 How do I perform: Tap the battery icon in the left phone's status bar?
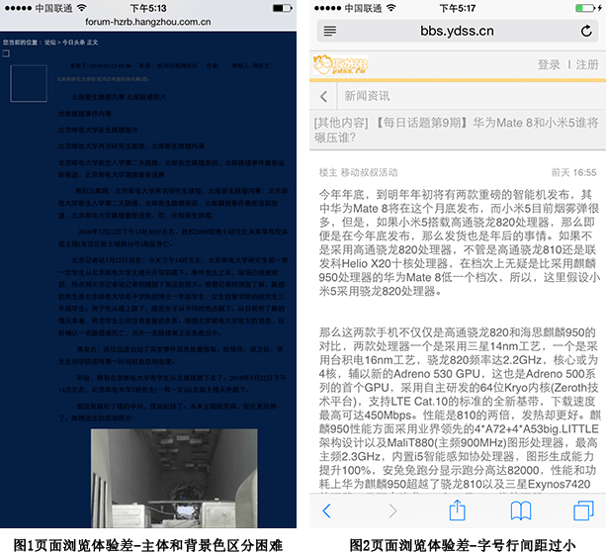tap(283, 8)
